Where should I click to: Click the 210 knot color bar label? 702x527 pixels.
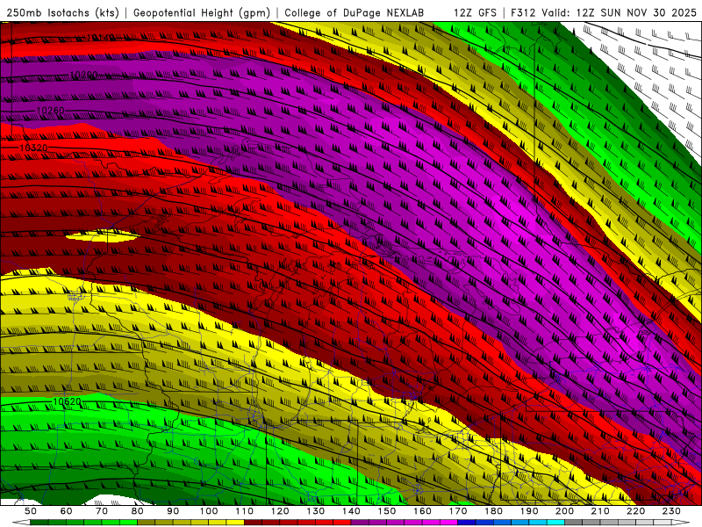pos(600,511)
